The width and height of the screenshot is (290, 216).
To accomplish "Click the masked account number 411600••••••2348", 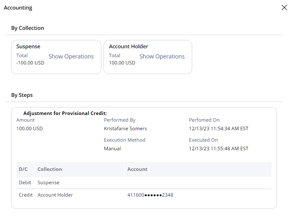I will click(150, 195).
